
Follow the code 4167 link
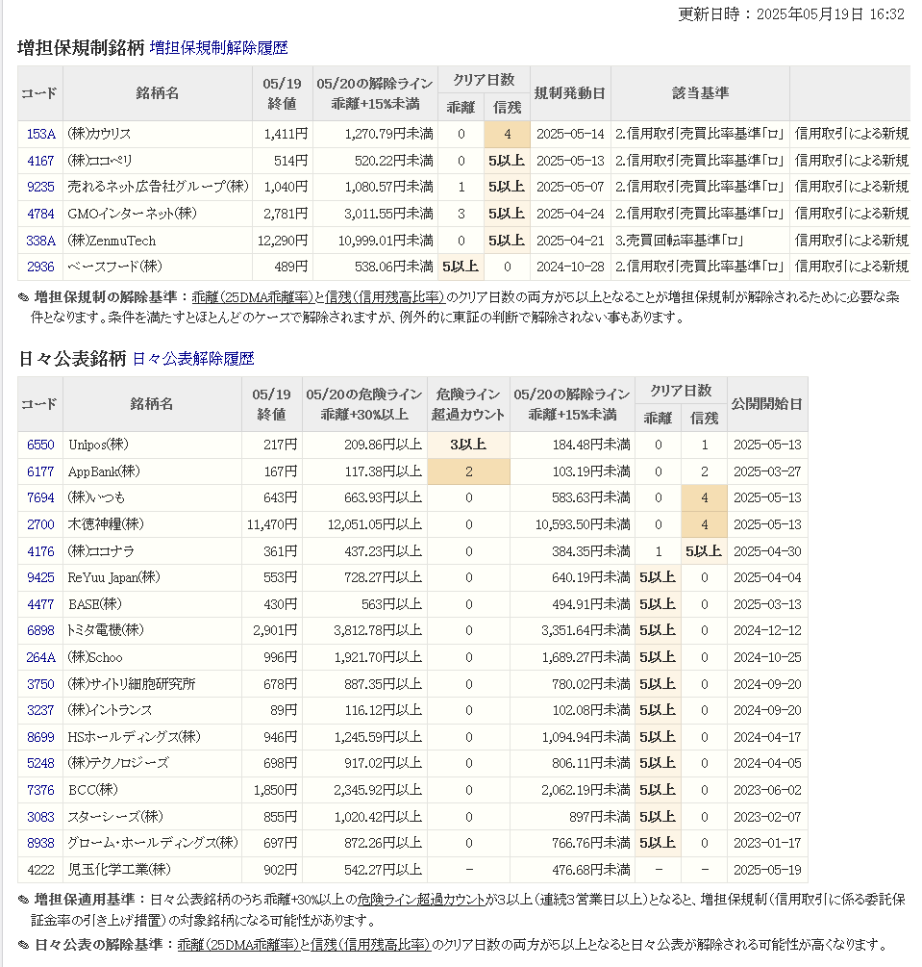(40, 161)
